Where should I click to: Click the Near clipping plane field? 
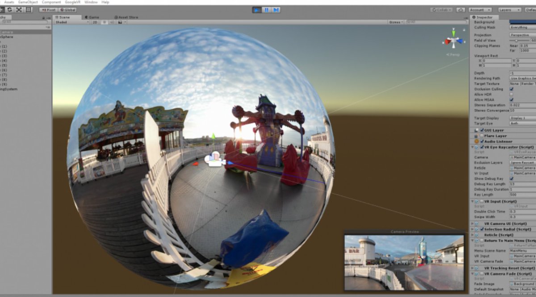pyautogui.click(x=528, y=45)
